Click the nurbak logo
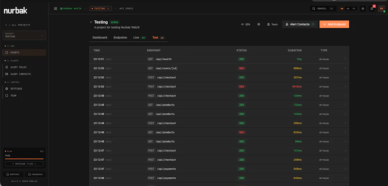Screen dimensions: 388x186 pos(16,10)
